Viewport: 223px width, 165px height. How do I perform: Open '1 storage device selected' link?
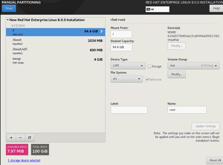click(x=24, y=160)
